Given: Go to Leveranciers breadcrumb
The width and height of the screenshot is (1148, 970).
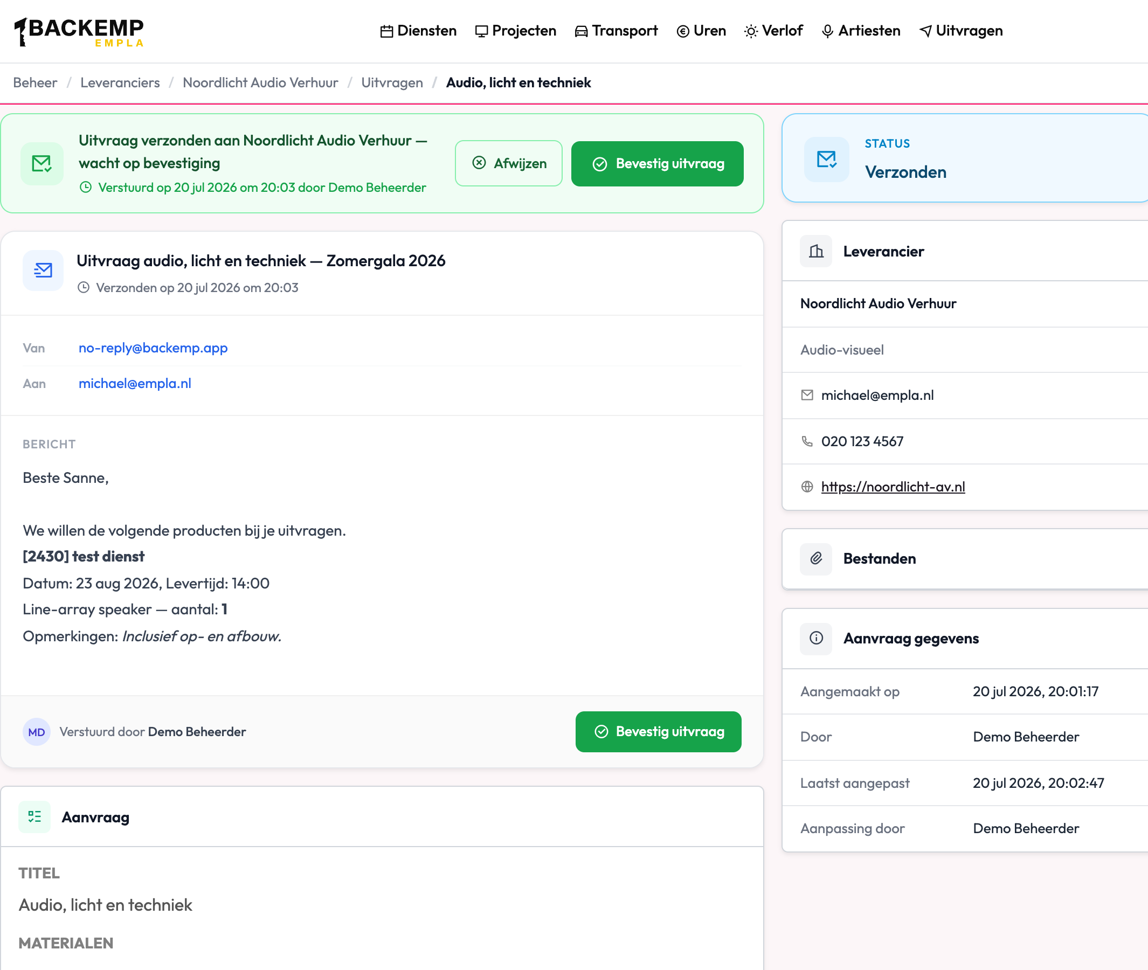Looking at the screenshot, I should click(120, 82).
